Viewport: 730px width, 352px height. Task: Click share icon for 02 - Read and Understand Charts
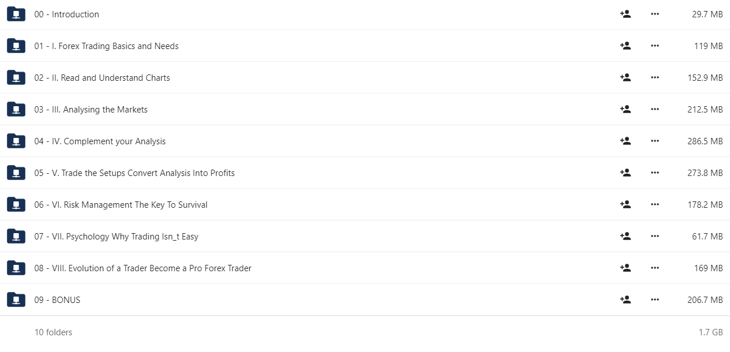click(625, 77)
